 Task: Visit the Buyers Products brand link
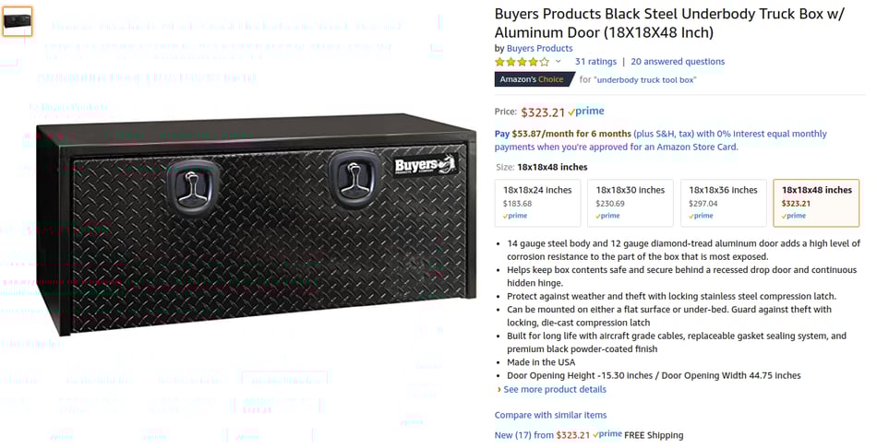pos(539,49)
